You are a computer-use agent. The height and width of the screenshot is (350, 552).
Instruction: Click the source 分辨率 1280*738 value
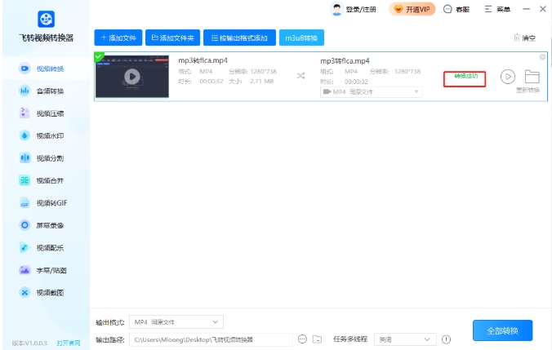263,72
